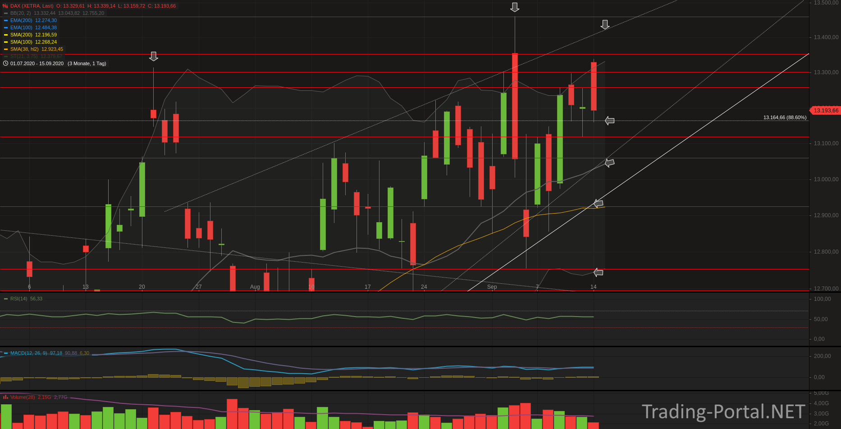The width and height of the screenshot is (841, 429).
Task: Click the (3 Monate, 1 Tag) period label
Action: pyautogui.click(x=87, y=64)
